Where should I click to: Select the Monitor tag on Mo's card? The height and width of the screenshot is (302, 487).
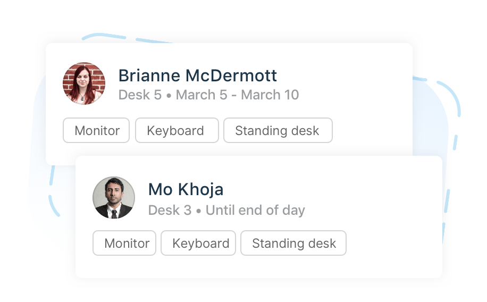click(124, 243)
